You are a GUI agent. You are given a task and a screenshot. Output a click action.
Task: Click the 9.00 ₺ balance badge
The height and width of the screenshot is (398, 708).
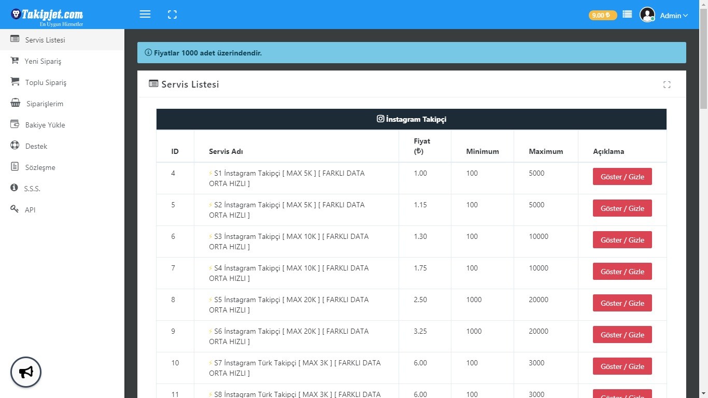pos(602,15)
